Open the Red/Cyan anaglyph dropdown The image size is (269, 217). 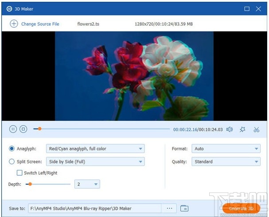95,149
